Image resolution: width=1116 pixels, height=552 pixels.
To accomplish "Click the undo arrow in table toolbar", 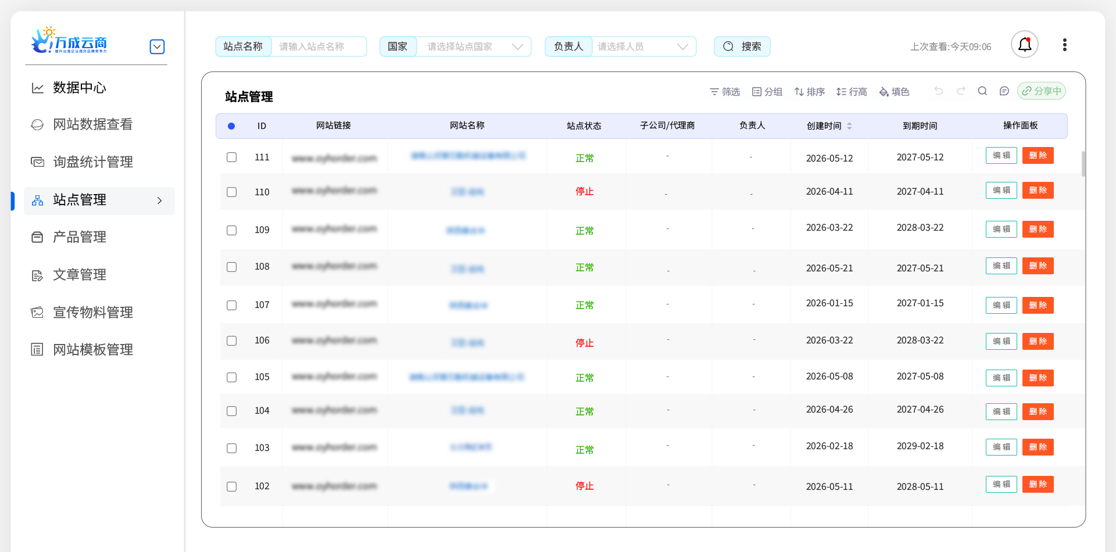I will [x=939, y=91].
